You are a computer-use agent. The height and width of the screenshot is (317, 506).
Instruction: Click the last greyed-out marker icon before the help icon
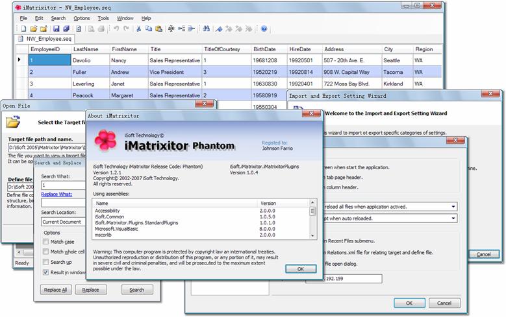pyautogui.click(x=249, y=29)
